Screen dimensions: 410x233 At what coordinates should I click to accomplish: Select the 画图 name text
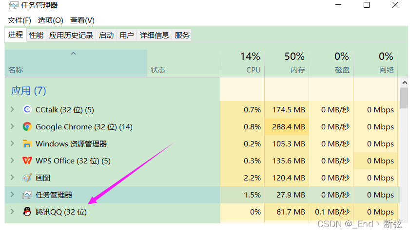(x=43, y=178)
